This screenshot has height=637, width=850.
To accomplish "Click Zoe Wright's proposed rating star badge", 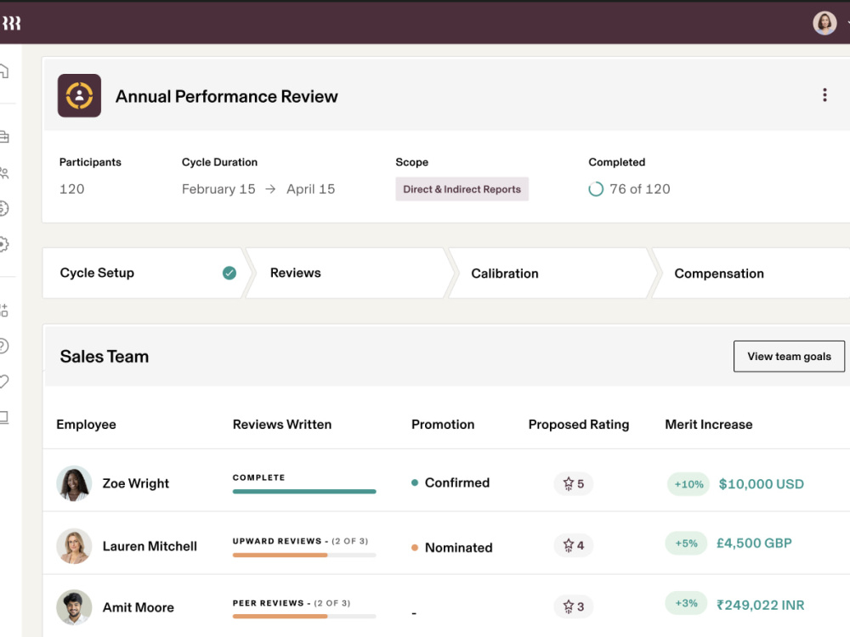I will pos(573,484).
